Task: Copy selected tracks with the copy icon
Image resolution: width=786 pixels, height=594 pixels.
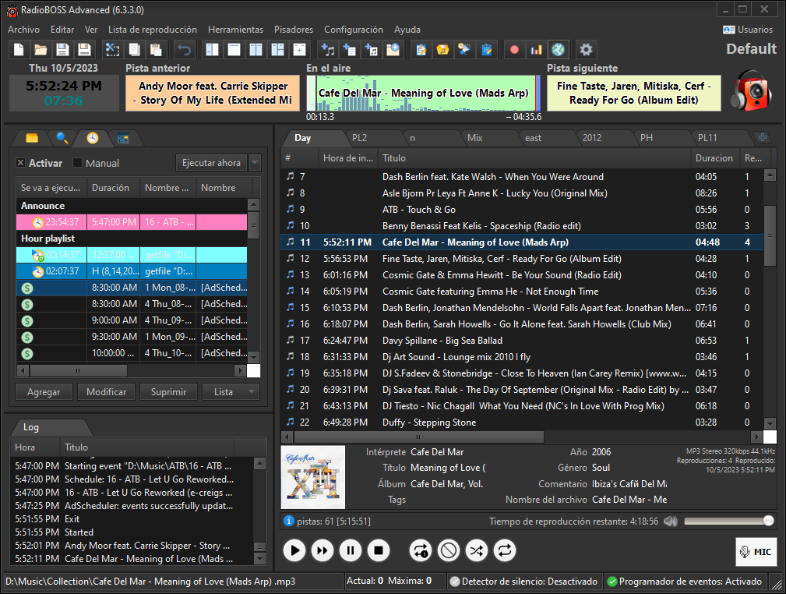Action: click(x=134, y=50)
